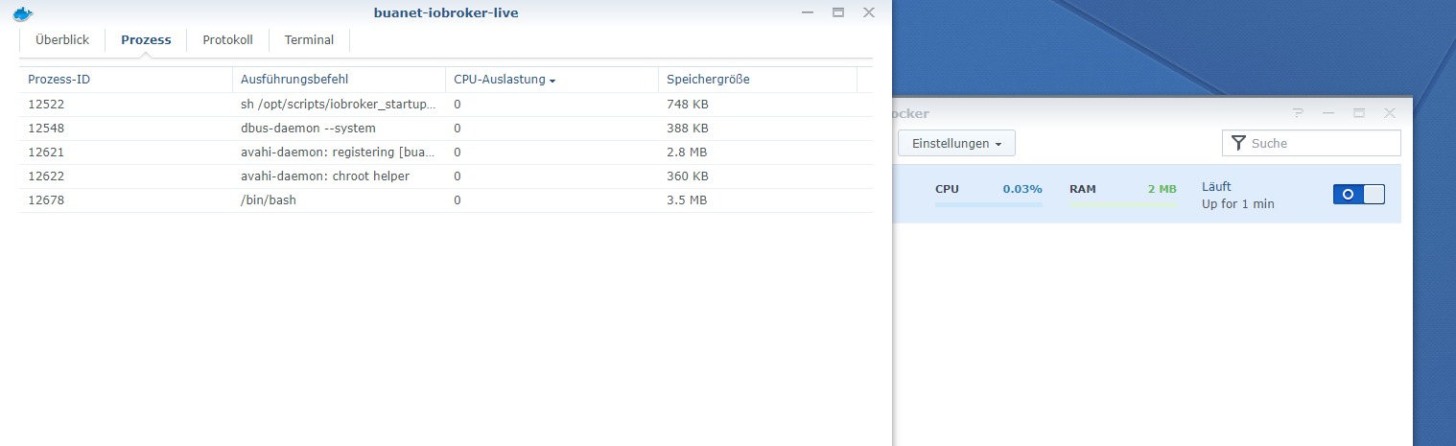Screen dimensions: 1456x446
Task: Maximize the Docker background window
Action: (x=1359, y=113)
